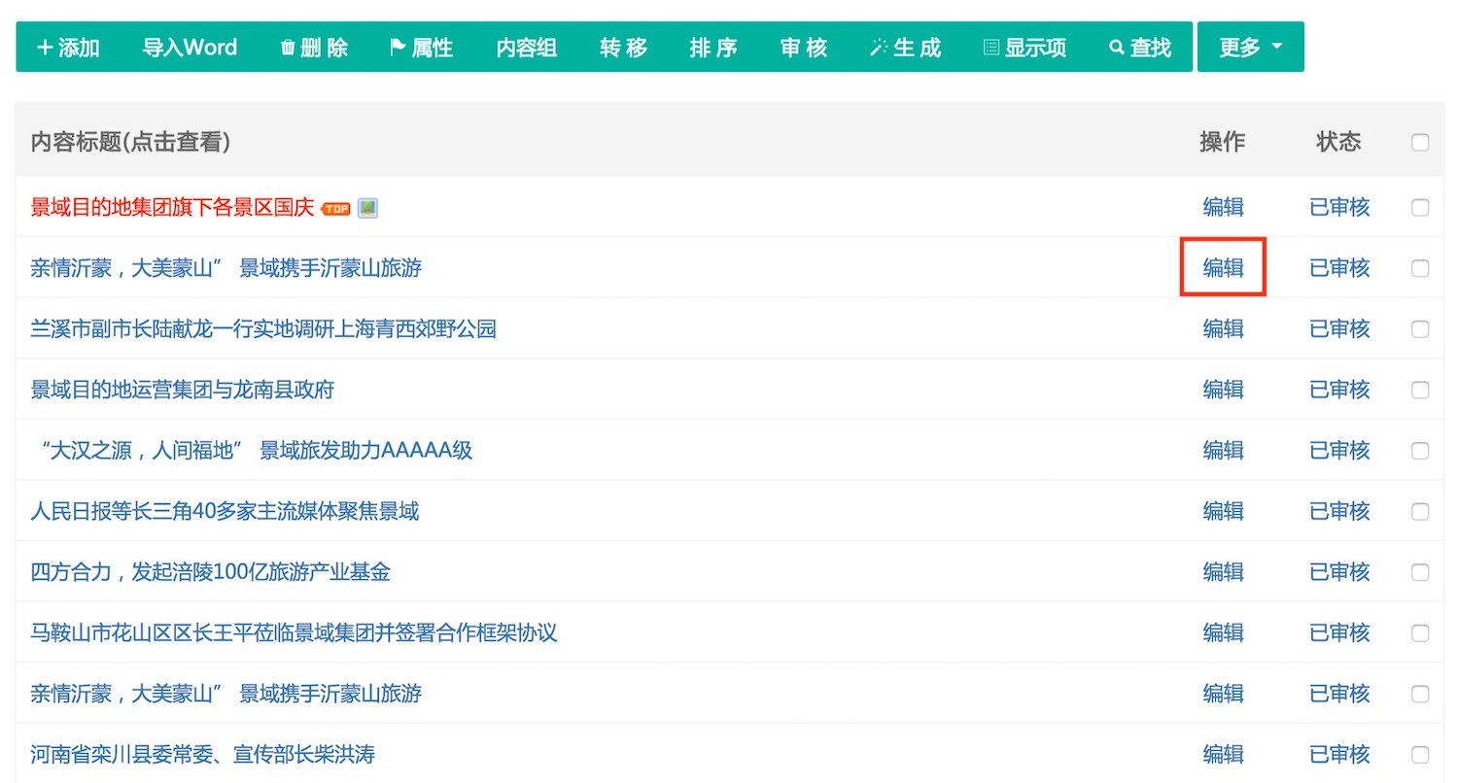Open the 内容组 toolbar item

pos(526,48)
